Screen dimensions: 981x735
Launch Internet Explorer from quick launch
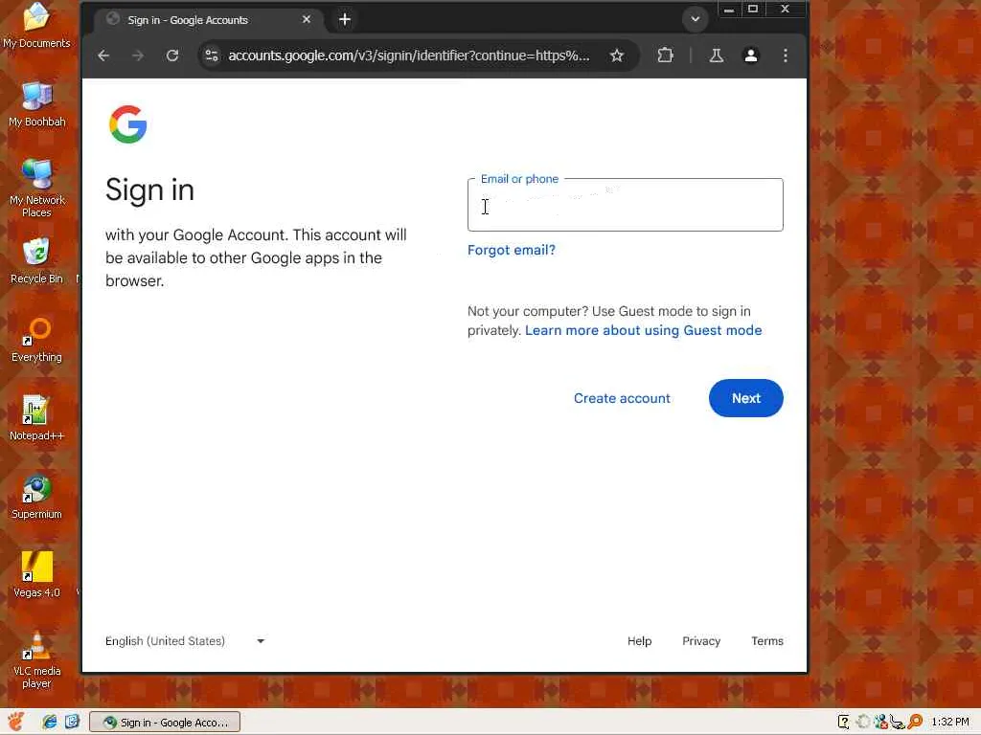click(50, 722)
